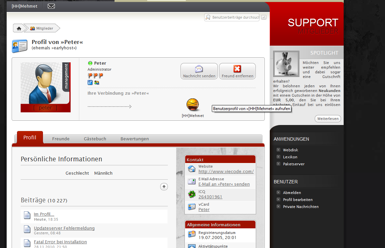
Task: Click Weiterlesen in the Spotlight box
Action: pyautogui.click(x=327, y=119)
